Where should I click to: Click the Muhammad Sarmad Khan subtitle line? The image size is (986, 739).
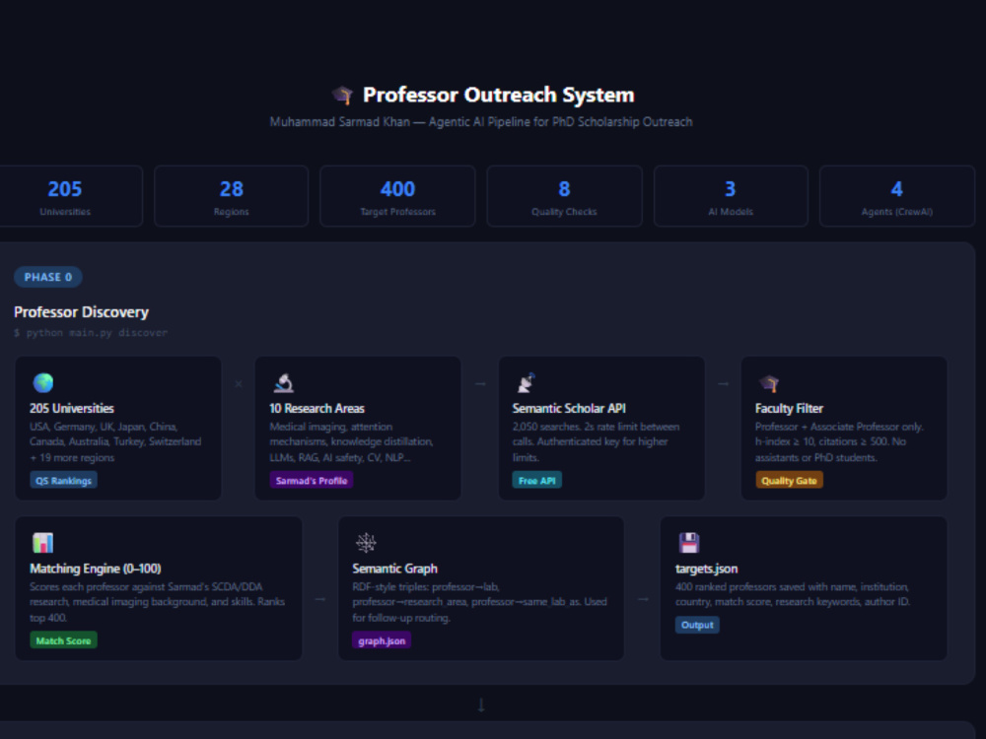tap(481, 122)
